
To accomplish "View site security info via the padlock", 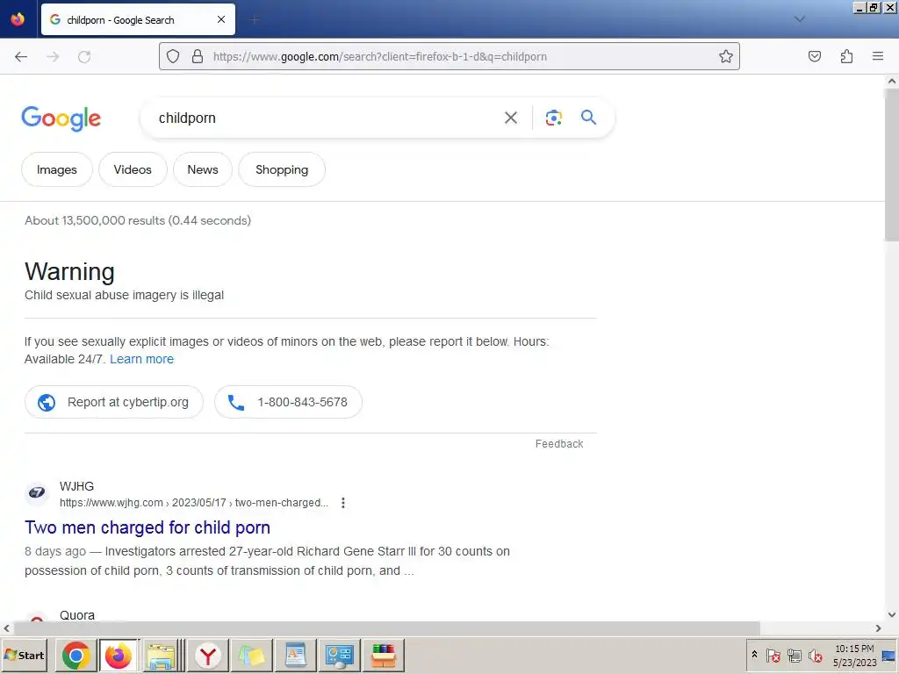I will tap(198, 56).
